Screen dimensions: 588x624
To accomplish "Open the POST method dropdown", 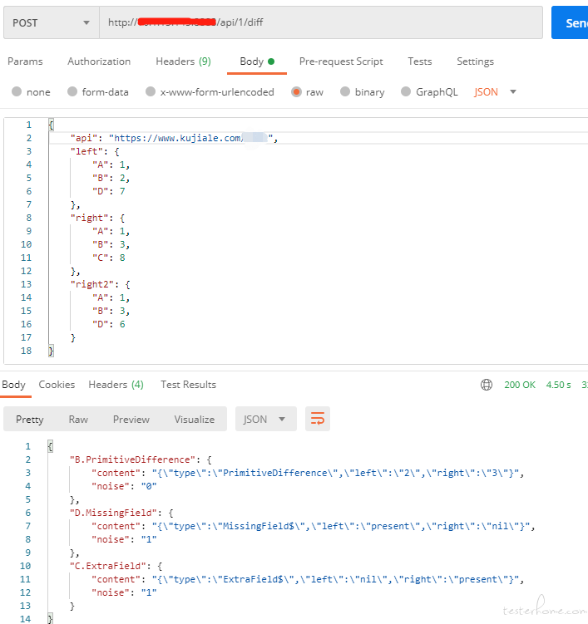I will coord(52,22).
